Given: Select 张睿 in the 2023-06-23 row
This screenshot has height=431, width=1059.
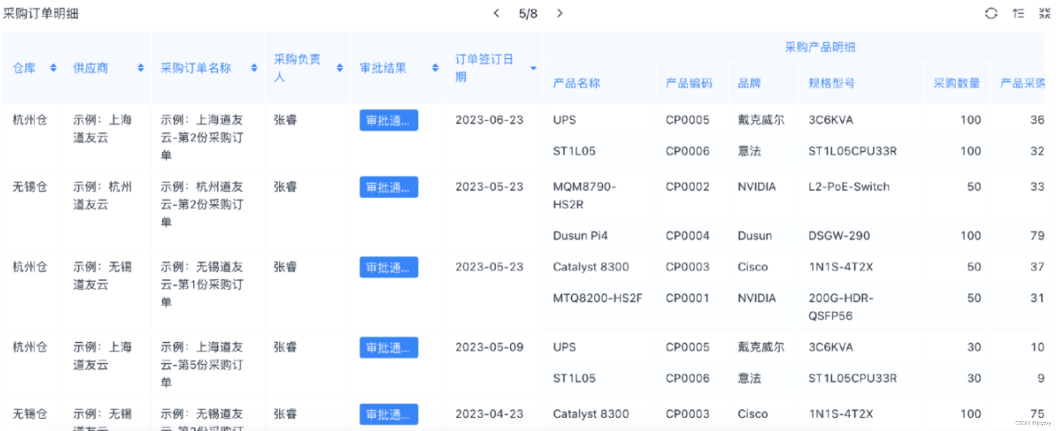Looking at the screenshot, I should point(285,120).
